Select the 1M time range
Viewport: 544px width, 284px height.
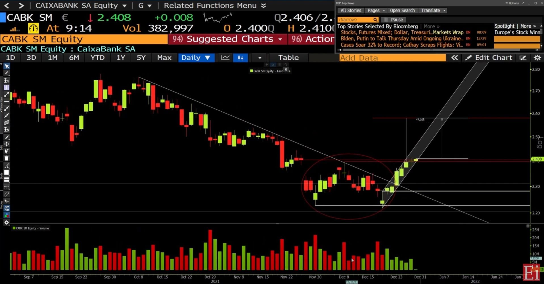pos(53,58)
